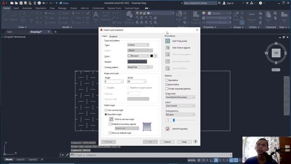Open the ByLayer hatch Color dropdown
The height and width of the screenshot is (164, 291).
[138, 56]
